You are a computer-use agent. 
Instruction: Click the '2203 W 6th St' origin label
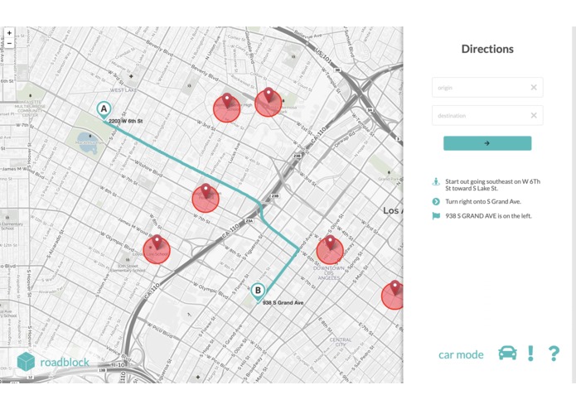126,121
